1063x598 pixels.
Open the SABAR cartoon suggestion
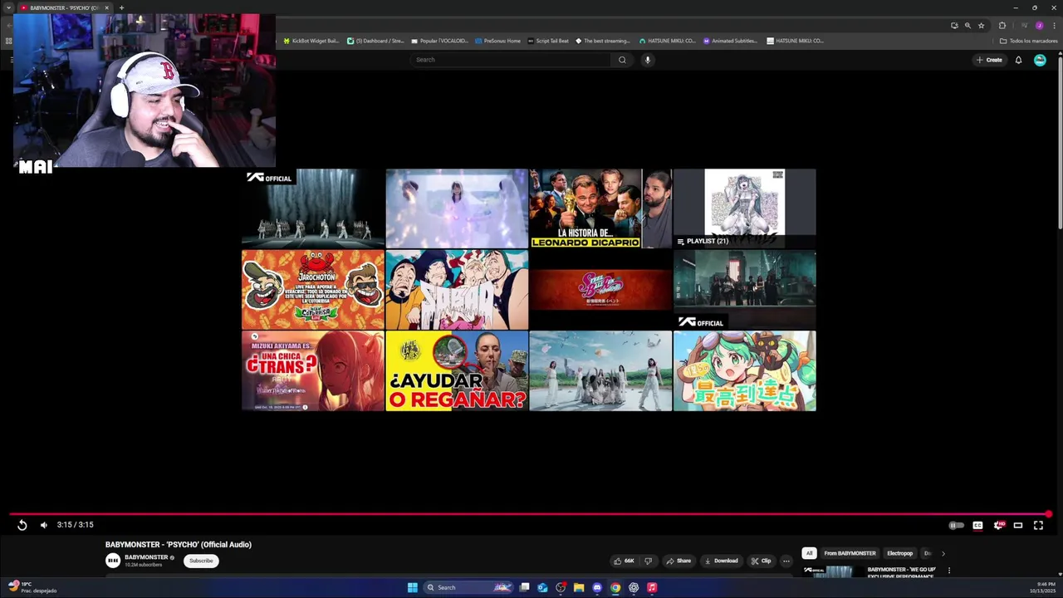pos(457,290)
